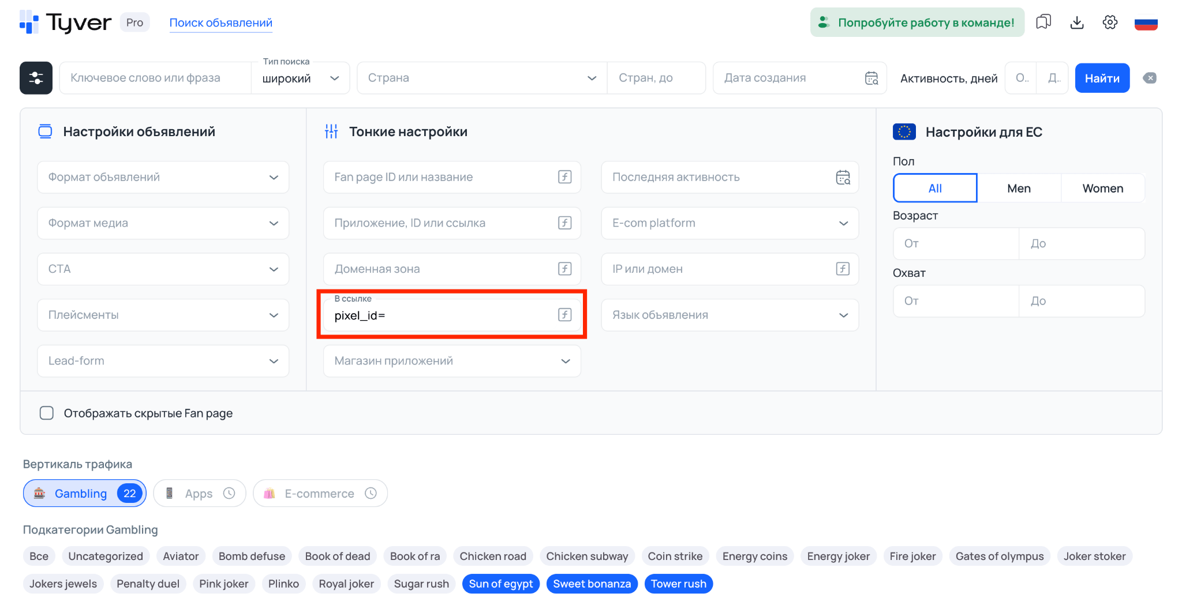Focus Охват От input
This screenshot has height=609, width=1182.
(x=956, y=300)
